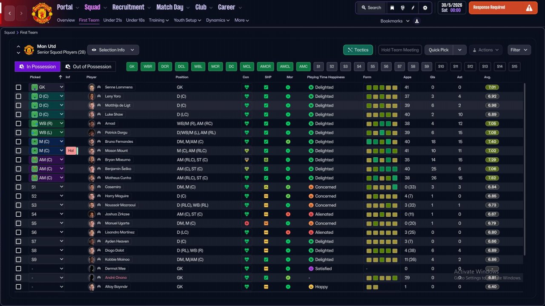Image resolution: width=545 pixels, height=306 pixels.
Task: Go back with the left navigation arrow
Action: (x=10, y=13)
